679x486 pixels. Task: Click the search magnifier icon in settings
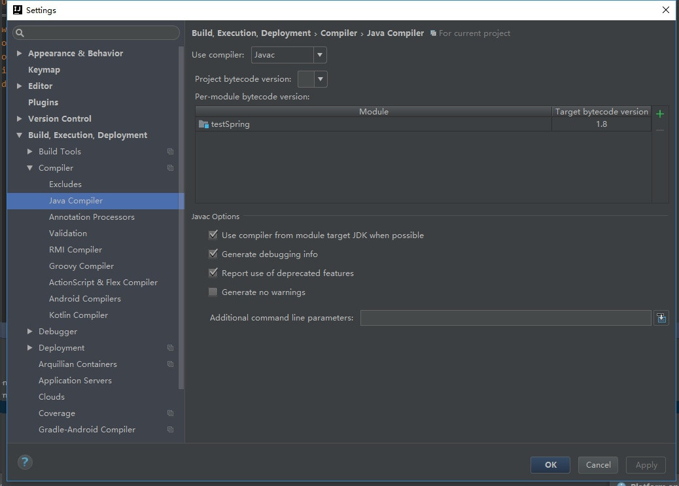[x=20, y=33]
